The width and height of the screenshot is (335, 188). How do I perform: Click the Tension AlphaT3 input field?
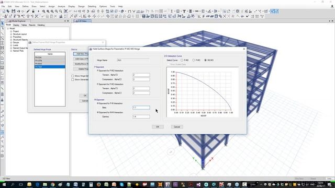[141, 88]
